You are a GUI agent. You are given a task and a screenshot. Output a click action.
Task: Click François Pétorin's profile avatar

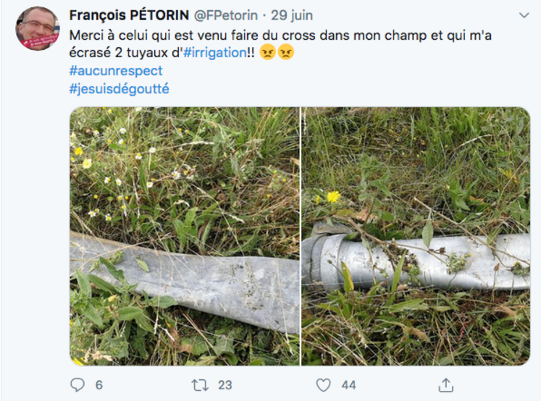(38, 28)
